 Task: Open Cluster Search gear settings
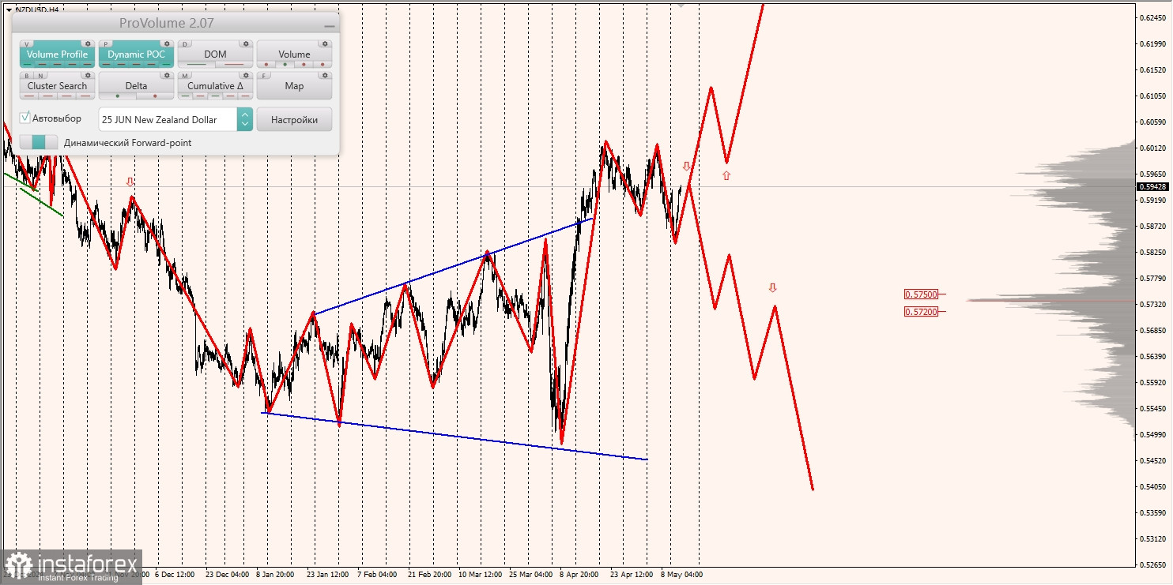[x=88, y=75]
